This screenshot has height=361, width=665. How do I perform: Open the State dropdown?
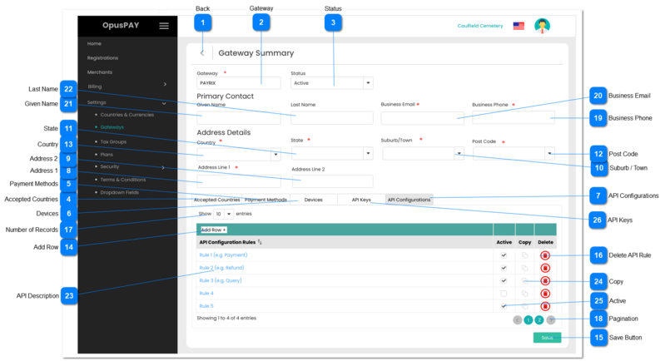pos(331,153)
